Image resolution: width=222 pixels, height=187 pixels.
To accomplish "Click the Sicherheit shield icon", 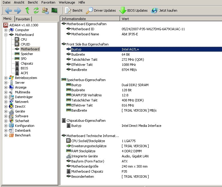I will [11, 121].
